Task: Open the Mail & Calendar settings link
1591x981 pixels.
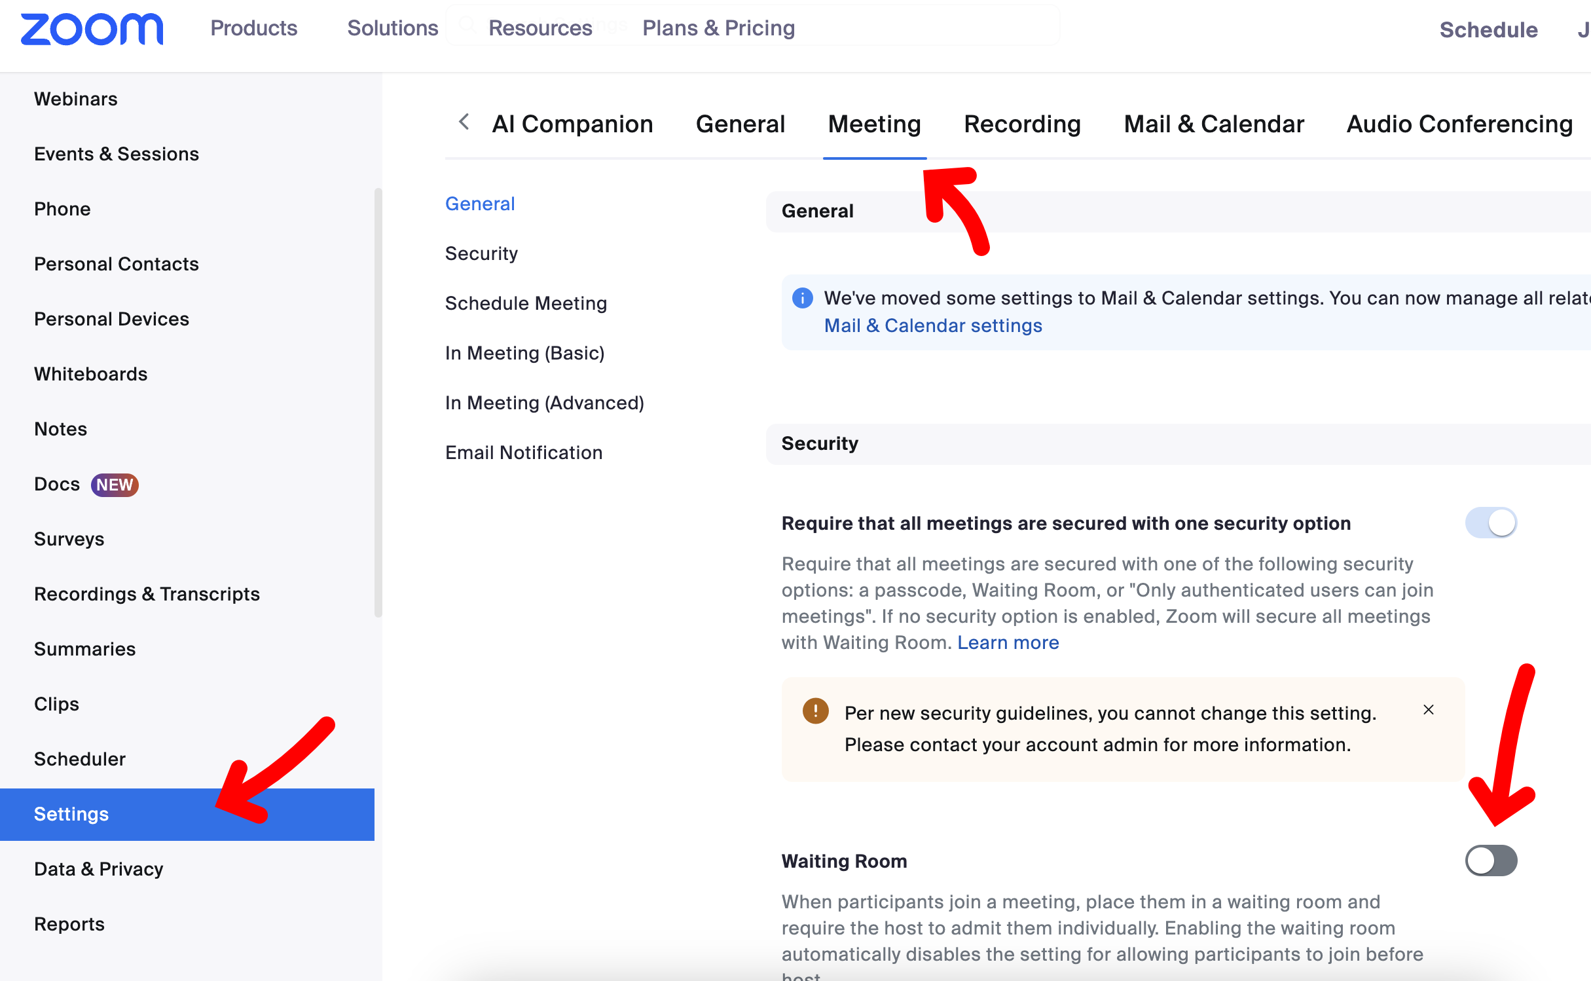Action: 933,325
